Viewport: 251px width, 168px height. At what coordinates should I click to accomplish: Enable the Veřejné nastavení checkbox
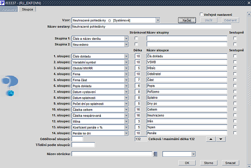pos(202,14)
